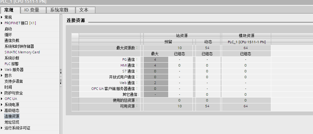Open the 系统常数 tab
313x134 pixels.
click(61, 10)
